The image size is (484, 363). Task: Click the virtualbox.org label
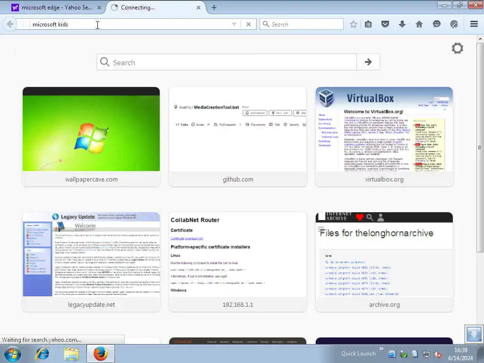coord(384,179)
